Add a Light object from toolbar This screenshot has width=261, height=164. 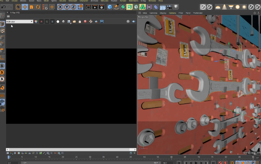pos(176,7)
